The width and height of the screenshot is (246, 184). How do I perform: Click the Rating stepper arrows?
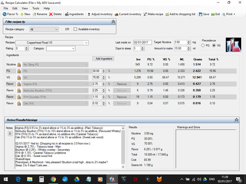[x=27, y=49]
